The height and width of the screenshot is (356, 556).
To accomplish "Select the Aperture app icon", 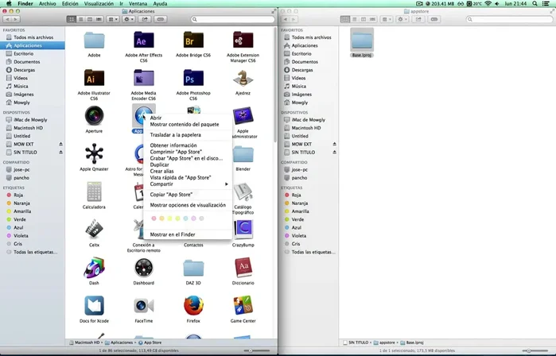I will (x=94, y=115).
